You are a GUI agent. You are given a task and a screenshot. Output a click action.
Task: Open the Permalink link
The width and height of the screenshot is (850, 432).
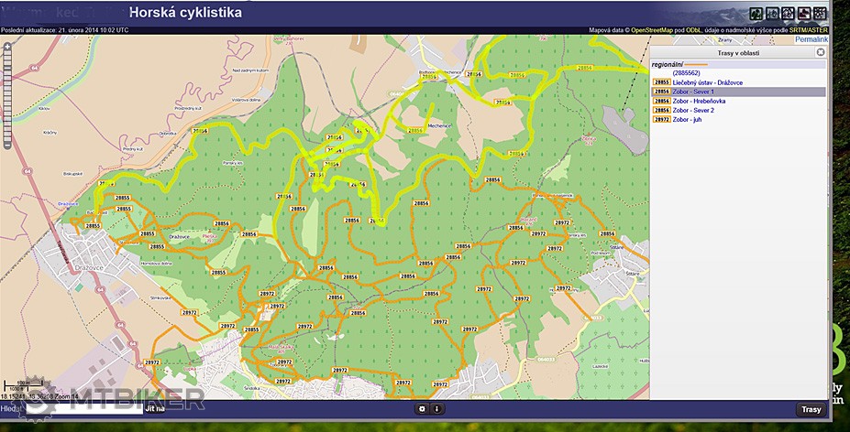[x=811, y=40]
